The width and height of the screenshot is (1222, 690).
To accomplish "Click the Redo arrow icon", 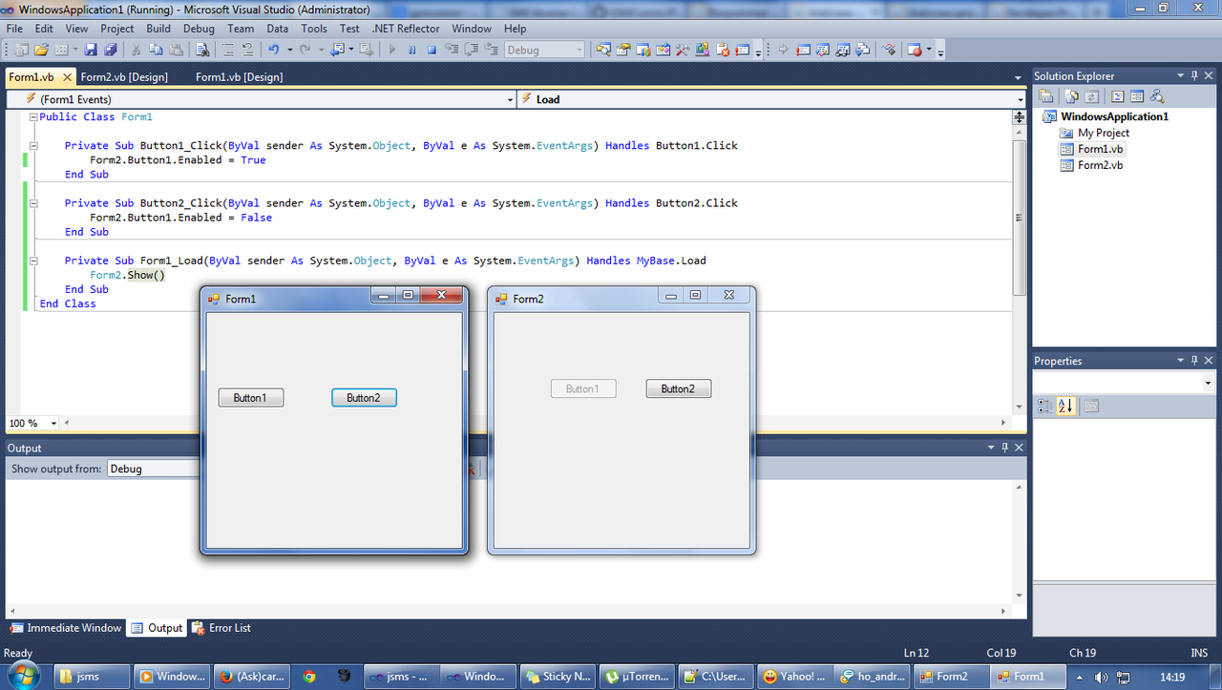I will [x=305, y=50].
